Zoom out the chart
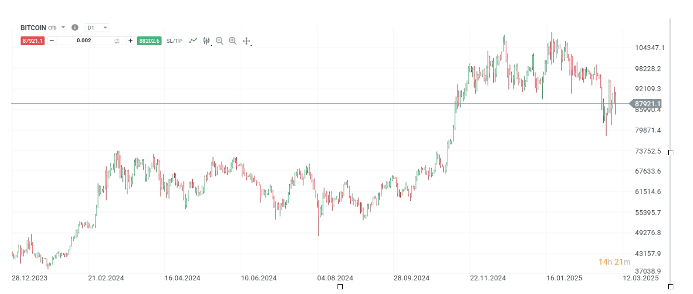 [x=220, y=41]
